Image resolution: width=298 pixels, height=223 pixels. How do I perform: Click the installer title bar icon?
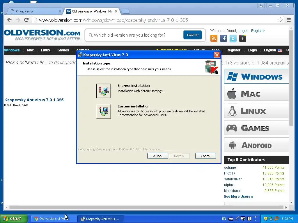click(80, 55)
